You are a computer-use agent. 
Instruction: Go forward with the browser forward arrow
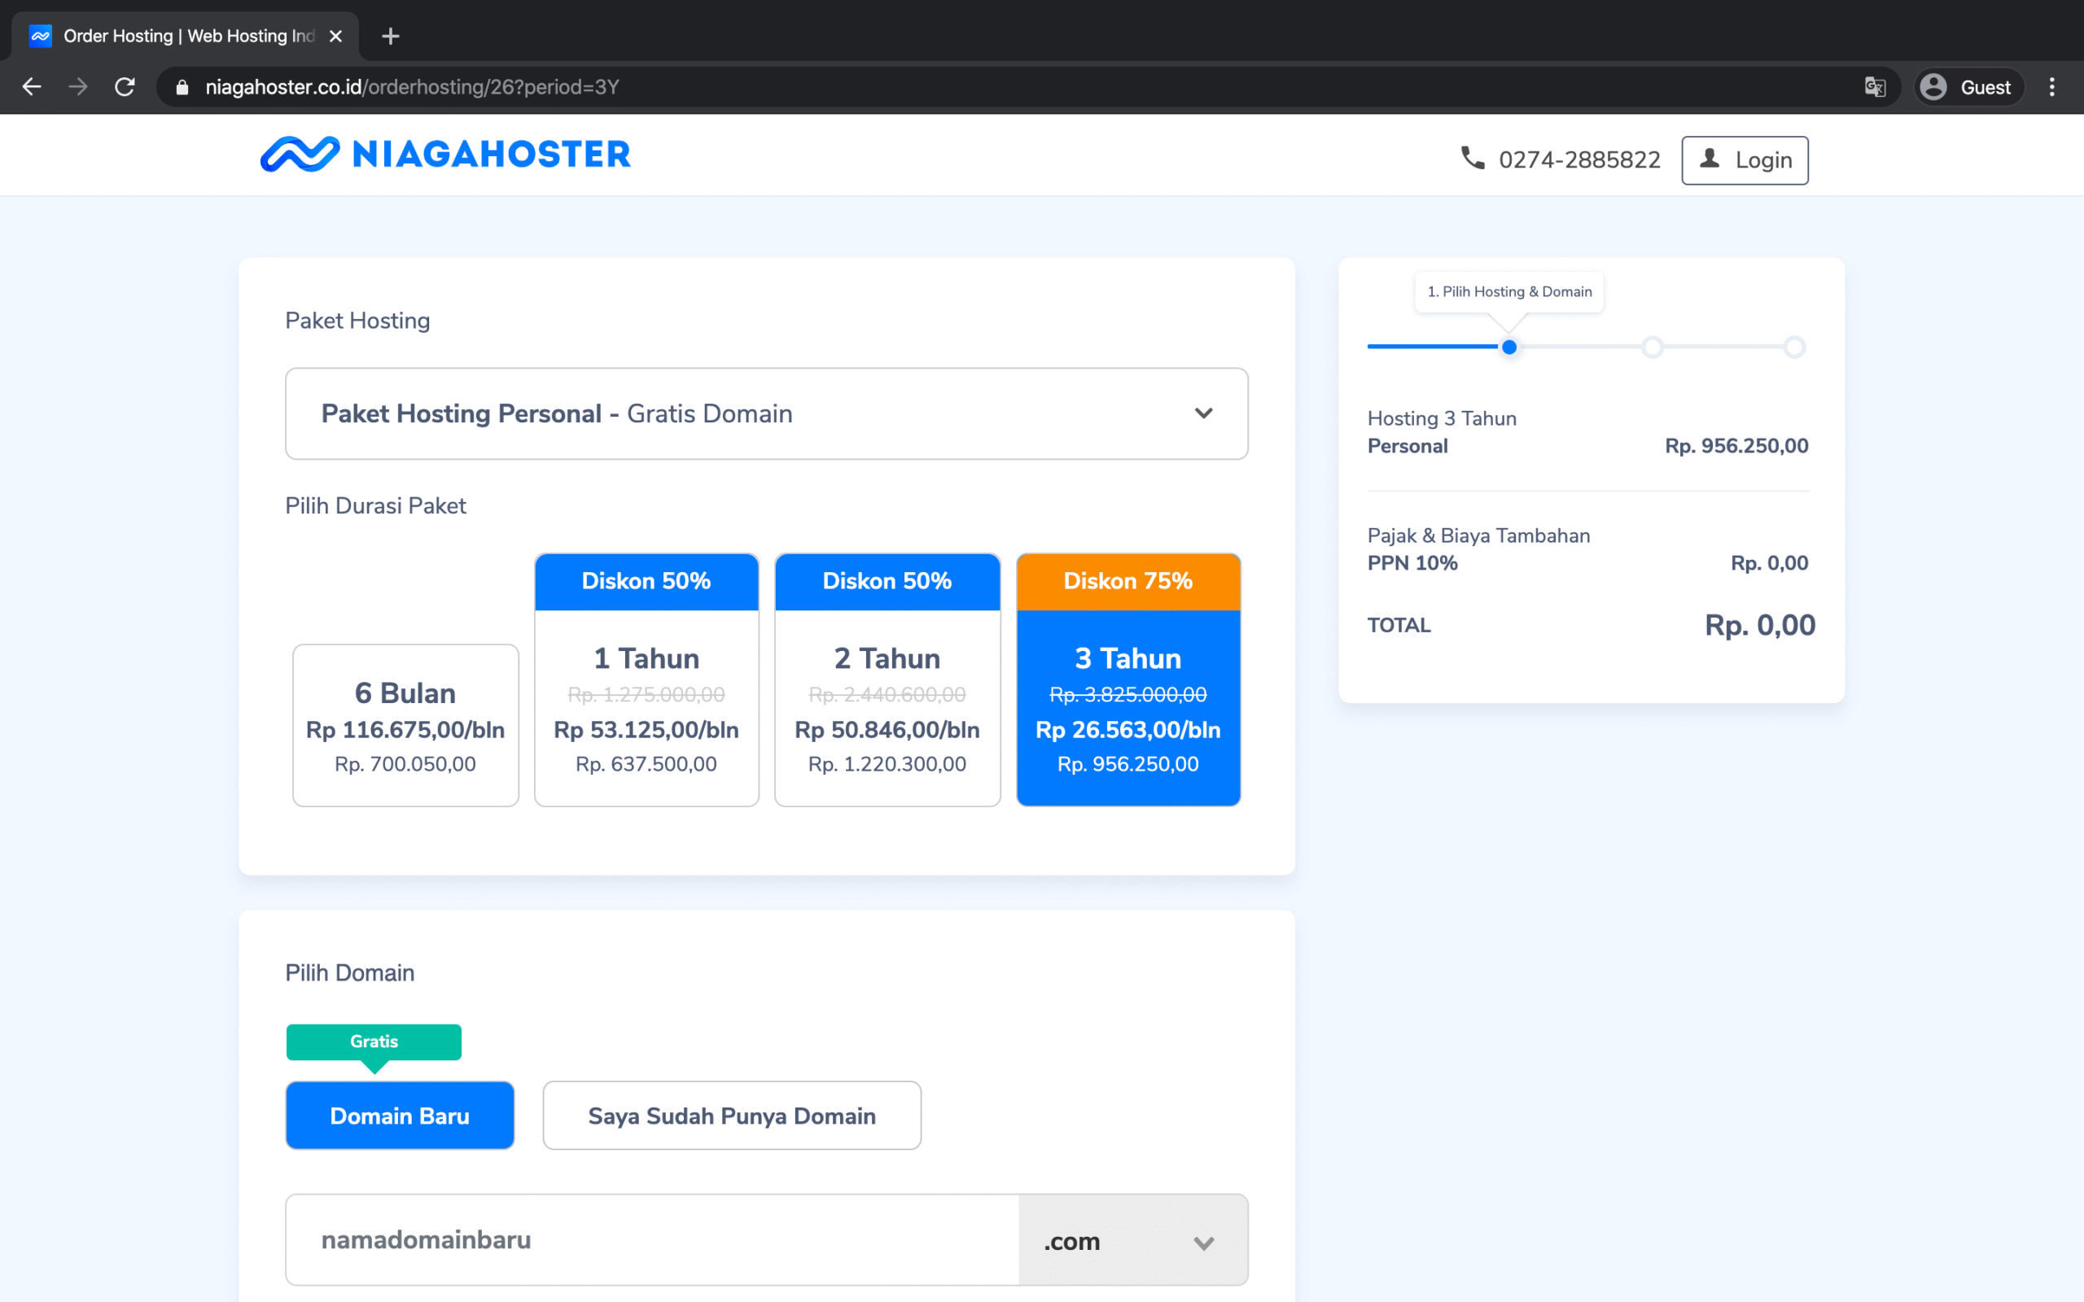click(78, 87)
